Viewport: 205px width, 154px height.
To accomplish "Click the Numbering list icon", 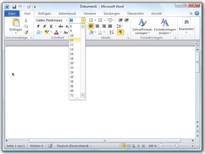I will 100,20.
